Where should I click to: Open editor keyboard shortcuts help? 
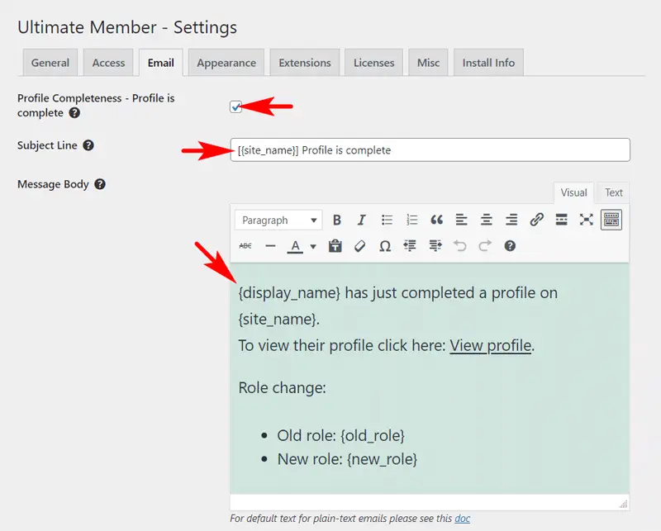tap(510, 246)
